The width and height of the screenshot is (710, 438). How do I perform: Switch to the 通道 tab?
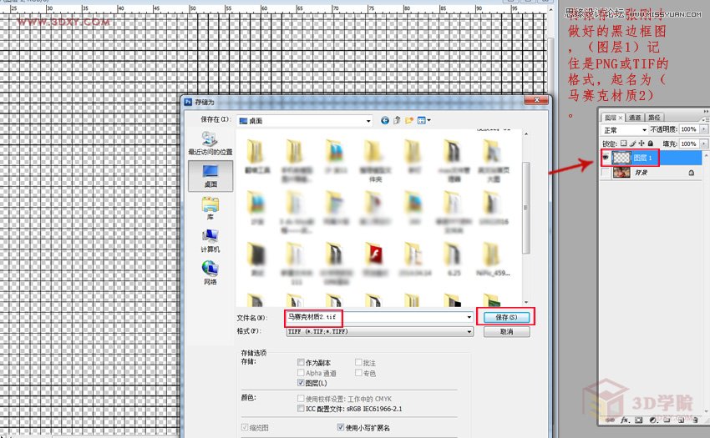coord(635,117)
